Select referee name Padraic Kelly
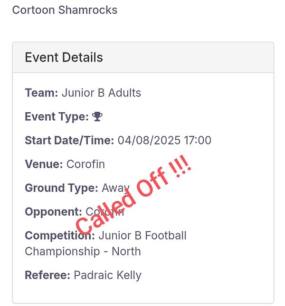 coord(107,275)
